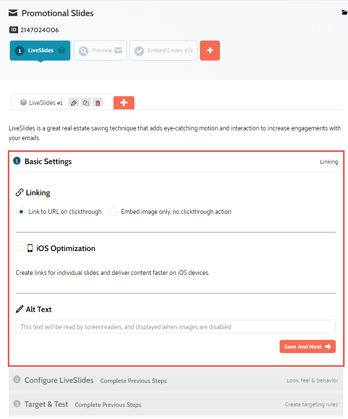Viewport: 348px width, 419px height.
Task: Duplicate LiveSlides #1 using the copy icon
Action: (86, 103)
